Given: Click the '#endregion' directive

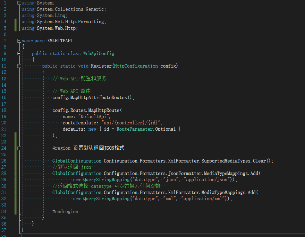Looking at the screenshot, I should [65, 211].
